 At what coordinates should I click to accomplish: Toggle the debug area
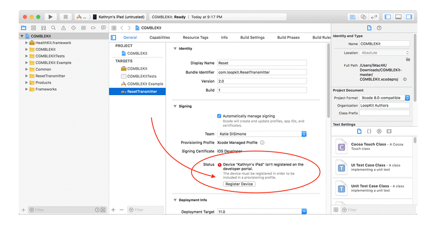(x=398, y=17)
